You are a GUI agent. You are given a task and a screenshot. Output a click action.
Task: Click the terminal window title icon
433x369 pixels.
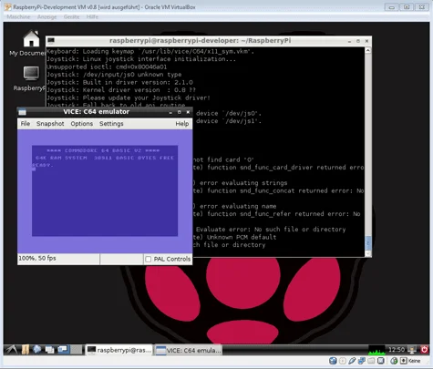51,40
